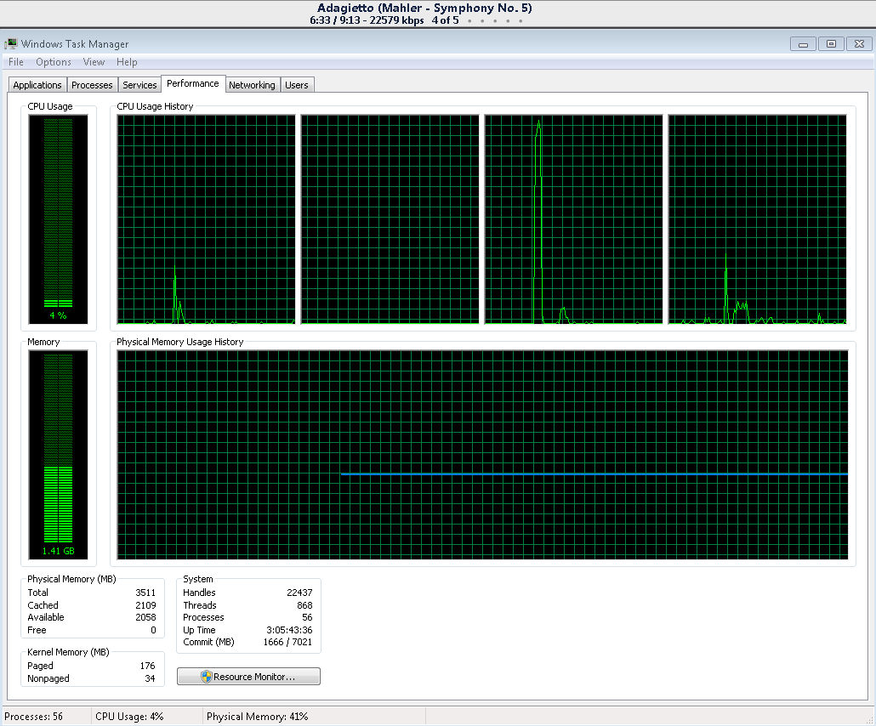Click the Free memory value 0
Image resolution: width=876 pixels, height=726 pixels.
click(x=153, y=631)
